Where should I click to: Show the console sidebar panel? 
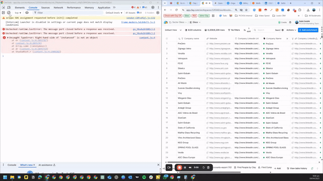point(3,13)
